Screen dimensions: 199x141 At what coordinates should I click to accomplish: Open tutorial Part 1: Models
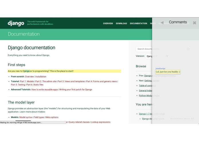pyautogui.click(x=27, y=81)
